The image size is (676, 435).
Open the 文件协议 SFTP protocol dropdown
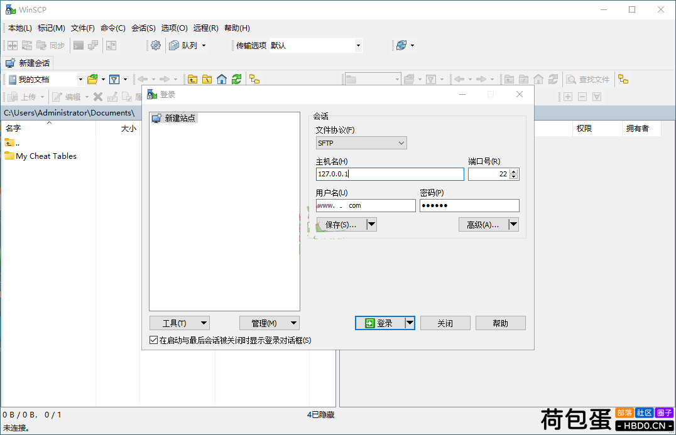click(x=361, y=143)
